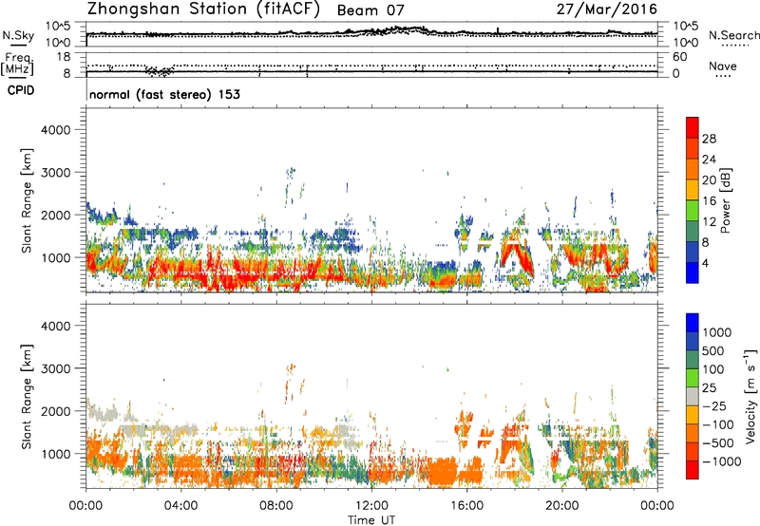Click the "normal (fast stereo) 153" mode text

[x=164, y=94]
